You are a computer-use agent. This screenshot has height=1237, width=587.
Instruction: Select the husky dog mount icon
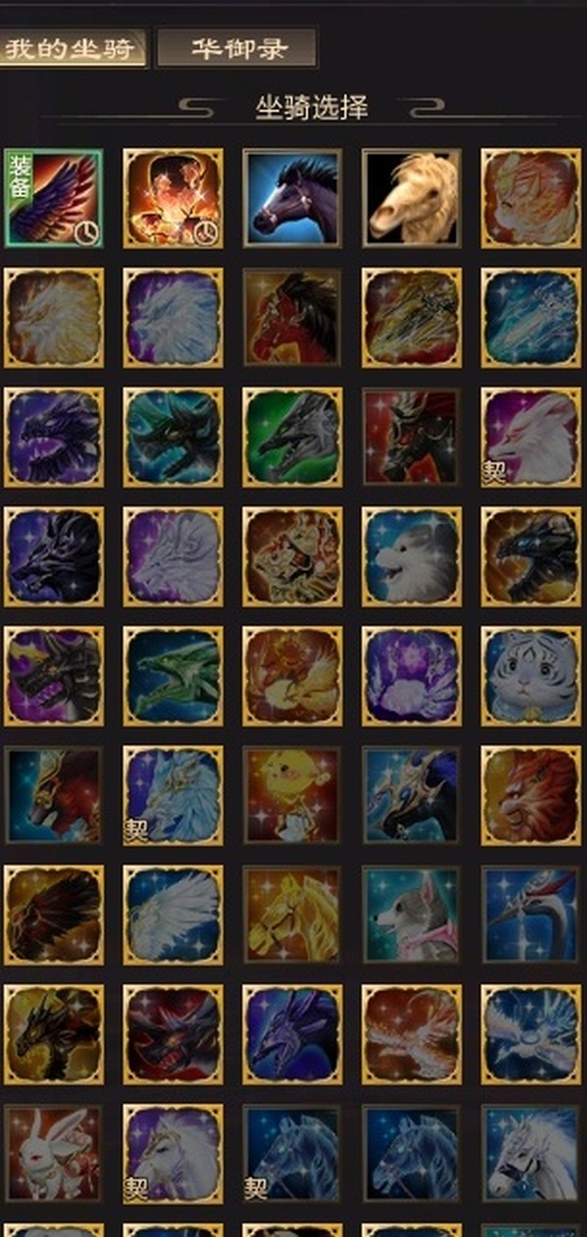coord(411,915)
